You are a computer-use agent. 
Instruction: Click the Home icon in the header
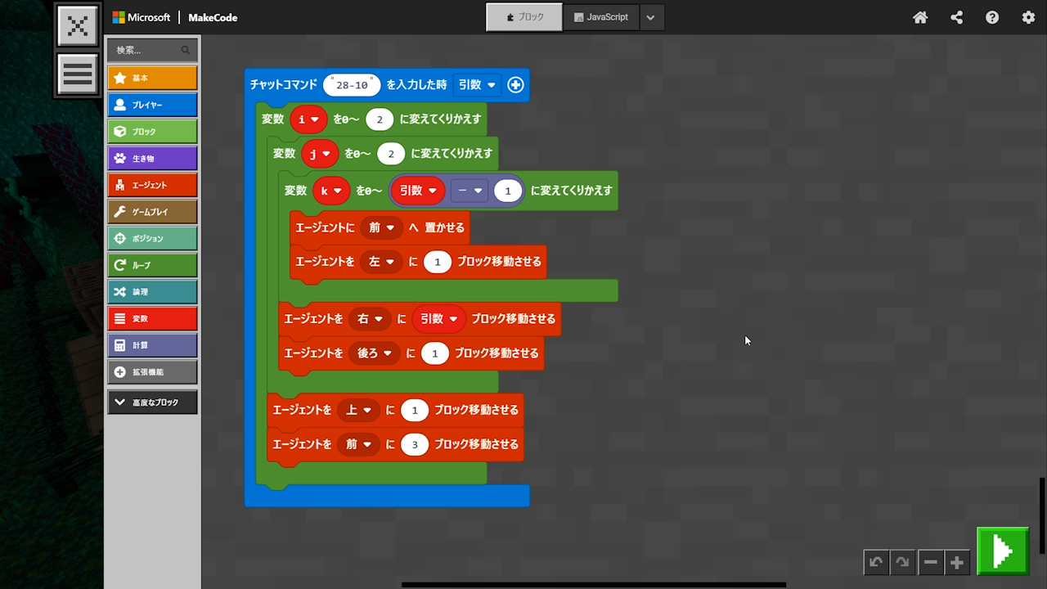click(x=920, y=17)
